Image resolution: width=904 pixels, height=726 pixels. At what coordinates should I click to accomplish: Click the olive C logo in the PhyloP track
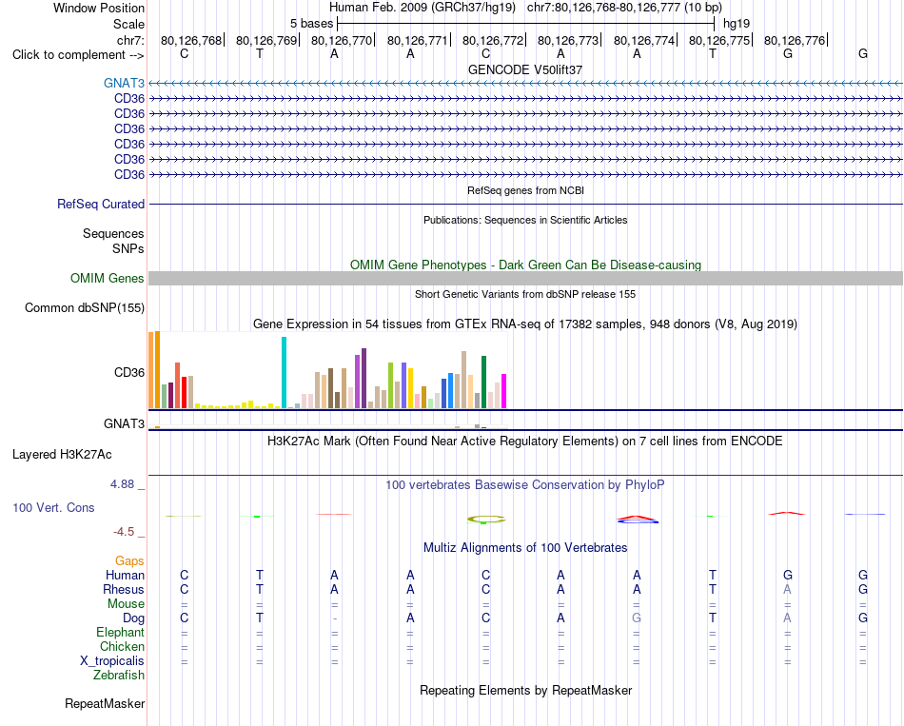(x=486, y=520)
